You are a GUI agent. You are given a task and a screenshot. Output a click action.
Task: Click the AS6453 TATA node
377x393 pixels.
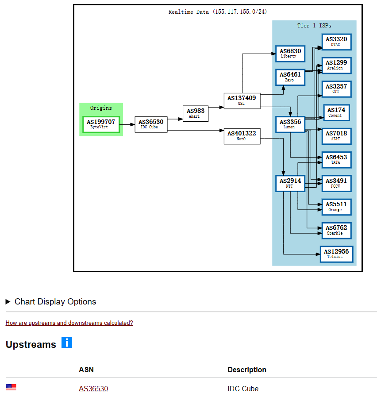pyautogui.click(x=336, y=160)
